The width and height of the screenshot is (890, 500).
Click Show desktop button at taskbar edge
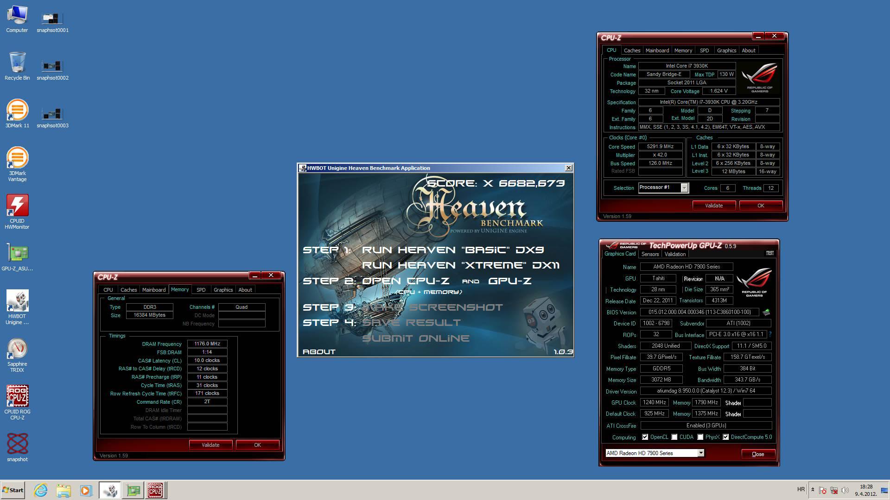(884, 490)
